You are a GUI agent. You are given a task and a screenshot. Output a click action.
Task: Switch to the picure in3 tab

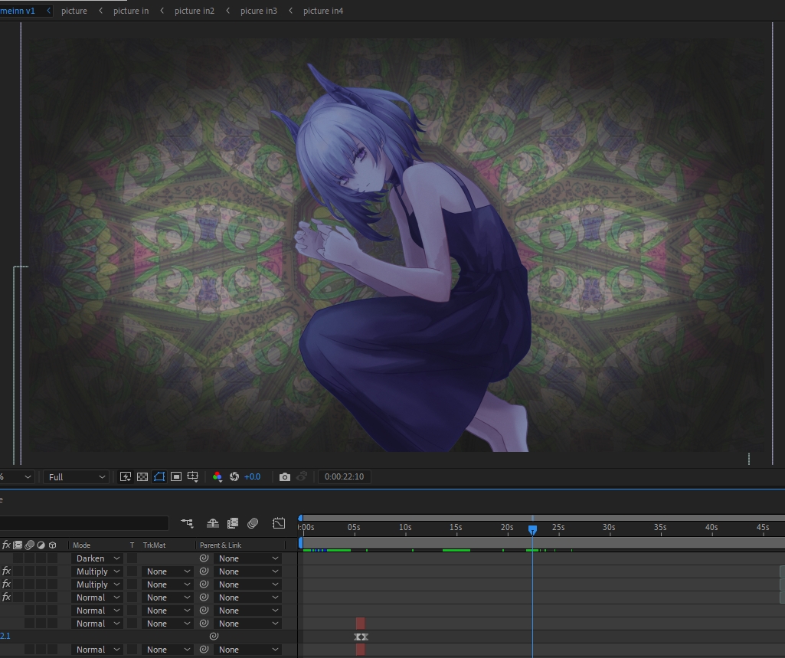tap(258, 11)
